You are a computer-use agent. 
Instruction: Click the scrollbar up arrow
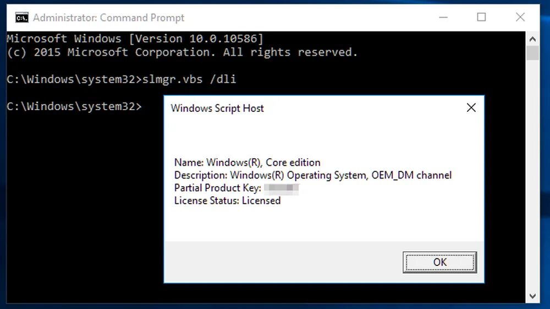532,39
